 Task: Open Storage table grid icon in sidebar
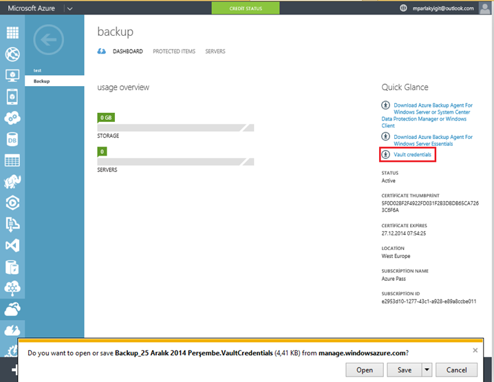point(12,160)
